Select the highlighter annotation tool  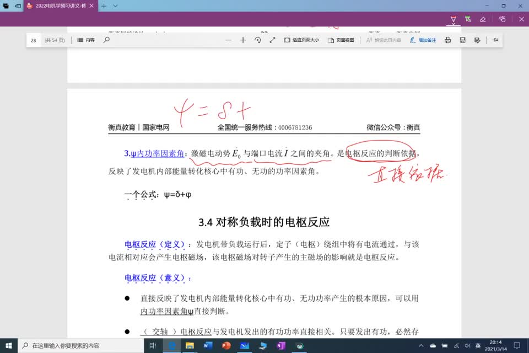pyautogui.click(x=468, y=19)
